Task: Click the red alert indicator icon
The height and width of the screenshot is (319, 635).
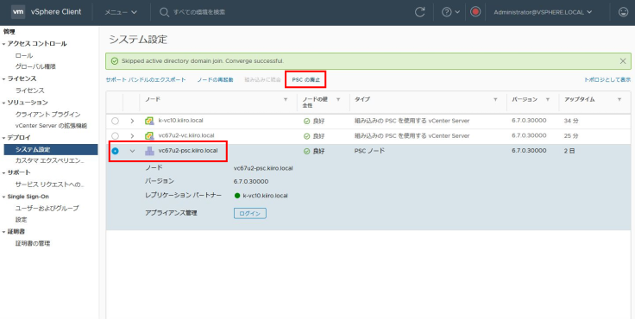Action: click(475, 12)
